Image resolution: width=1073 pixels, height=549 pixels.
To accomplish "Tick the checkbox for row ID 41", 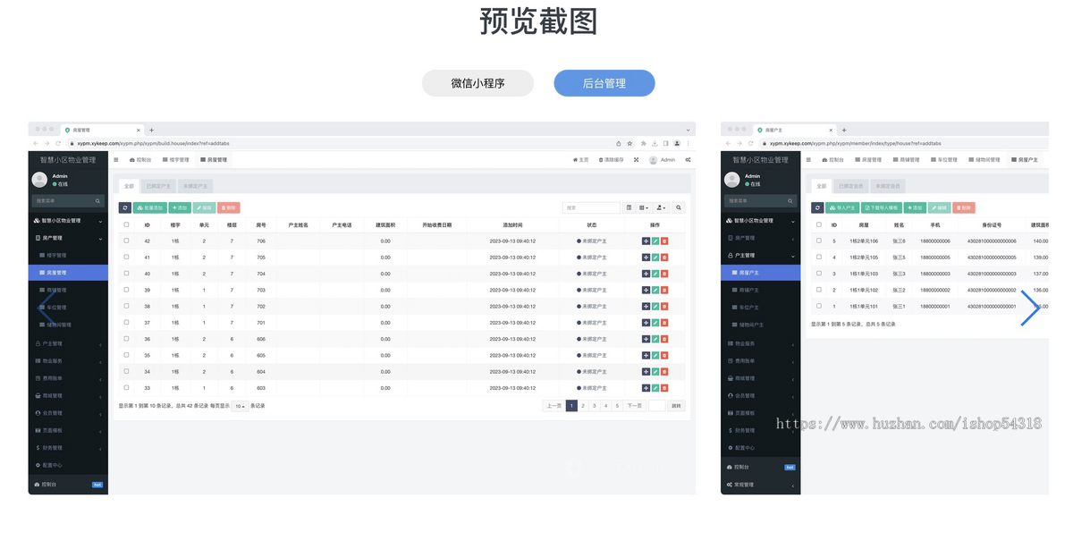I will tap(126, 257).
